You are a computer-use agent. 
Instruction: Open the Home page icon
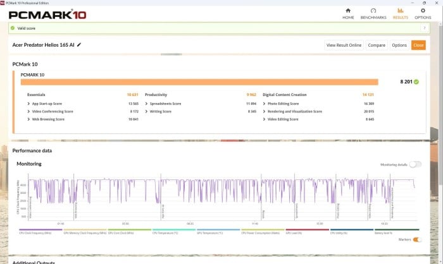point(348,11)
